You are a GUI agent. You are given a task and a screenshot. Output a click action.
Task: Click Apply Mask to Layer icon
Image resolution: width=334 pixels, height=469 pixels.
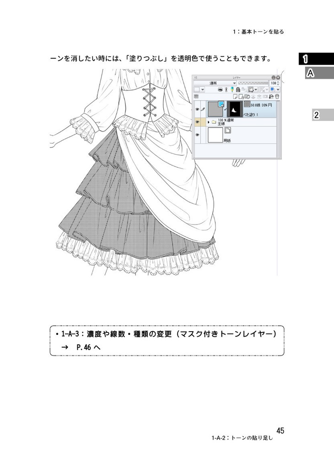pos(271,96)
